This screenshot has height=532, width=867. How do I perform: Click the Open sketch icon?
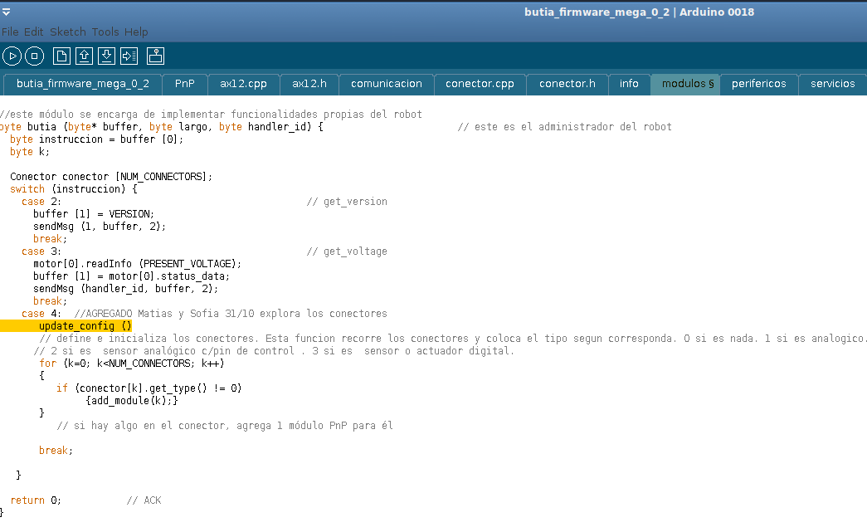click(84, 56)
